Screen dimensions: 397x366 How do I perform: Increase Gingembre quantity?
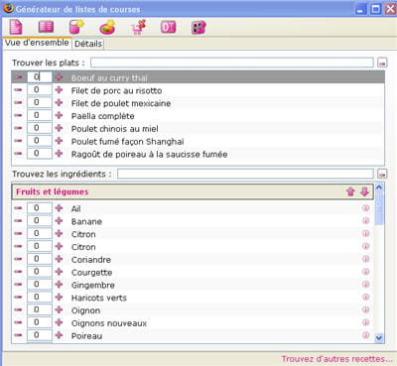59,284
